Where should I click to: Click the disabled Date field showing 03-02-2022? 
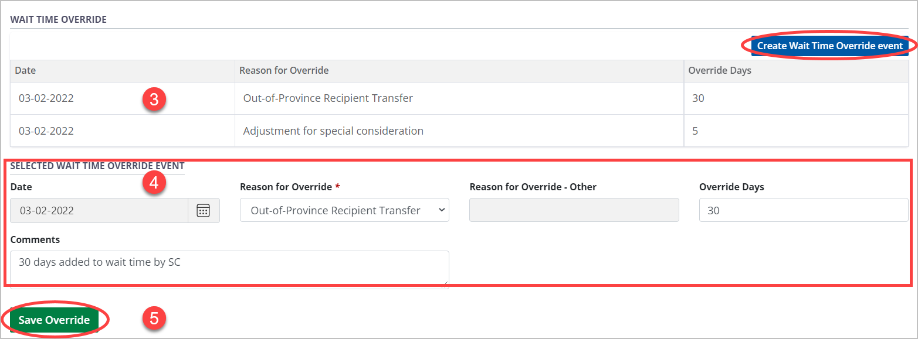99,211
